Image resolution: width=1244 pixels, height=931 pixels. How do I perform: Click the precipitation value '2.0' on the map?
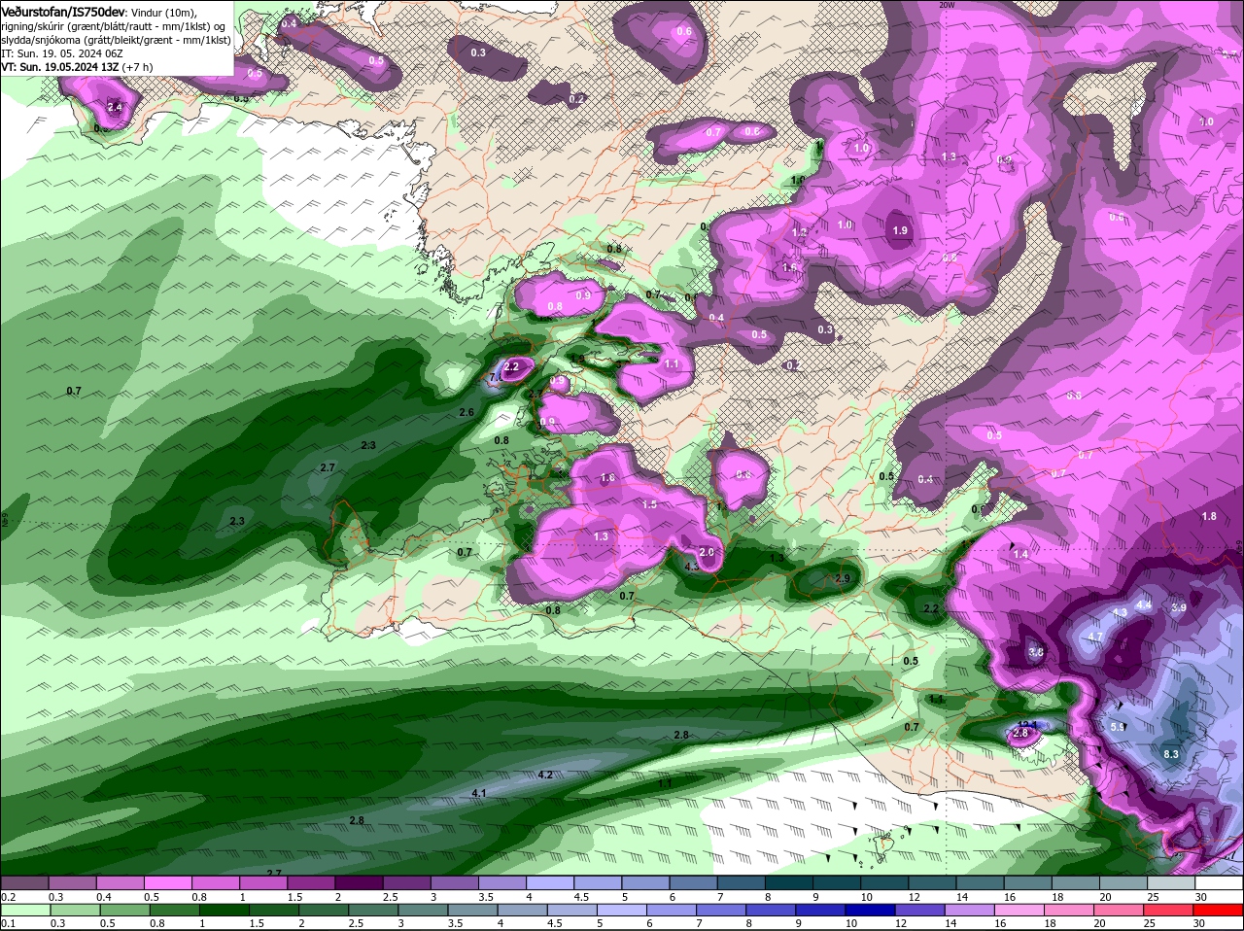pos(707,552)
